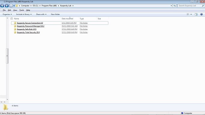This screenshot has height=115, width=205.
Task: Open the Help menu
Action: click(x=28, y=10)
